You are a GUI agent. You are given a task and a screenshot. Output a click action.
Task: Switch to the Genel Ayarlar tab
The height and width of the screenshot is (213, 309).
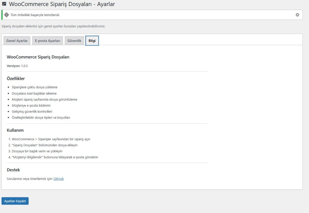pyautogui.click(x=17, y=40)
